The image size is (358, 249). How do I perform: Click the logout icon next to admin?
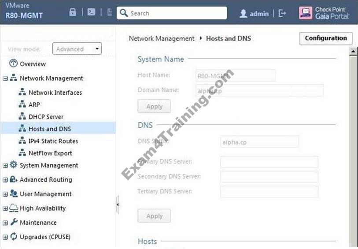tap(282, 13)
